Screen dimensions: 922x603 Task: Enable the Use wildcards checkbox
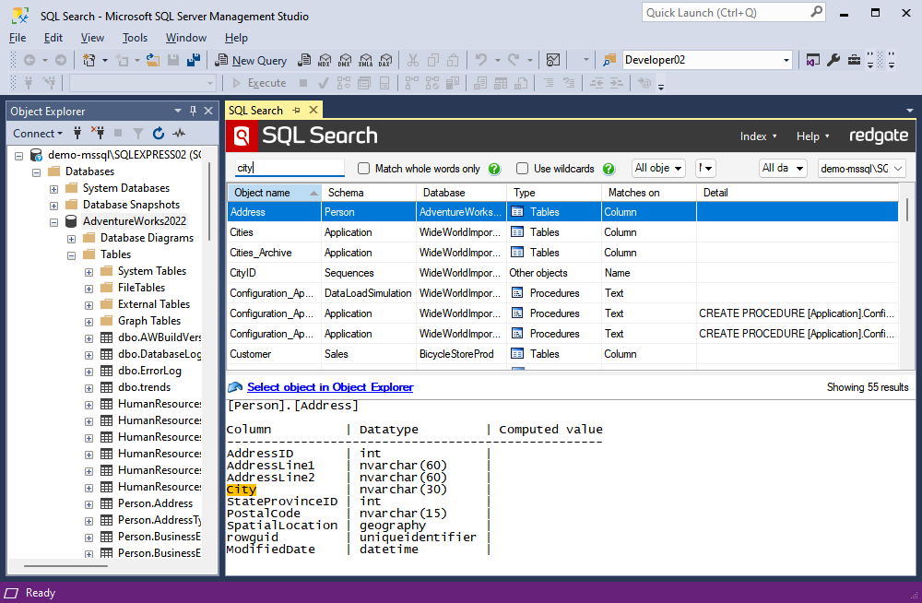pyautogui.click(x=522, y=169)
